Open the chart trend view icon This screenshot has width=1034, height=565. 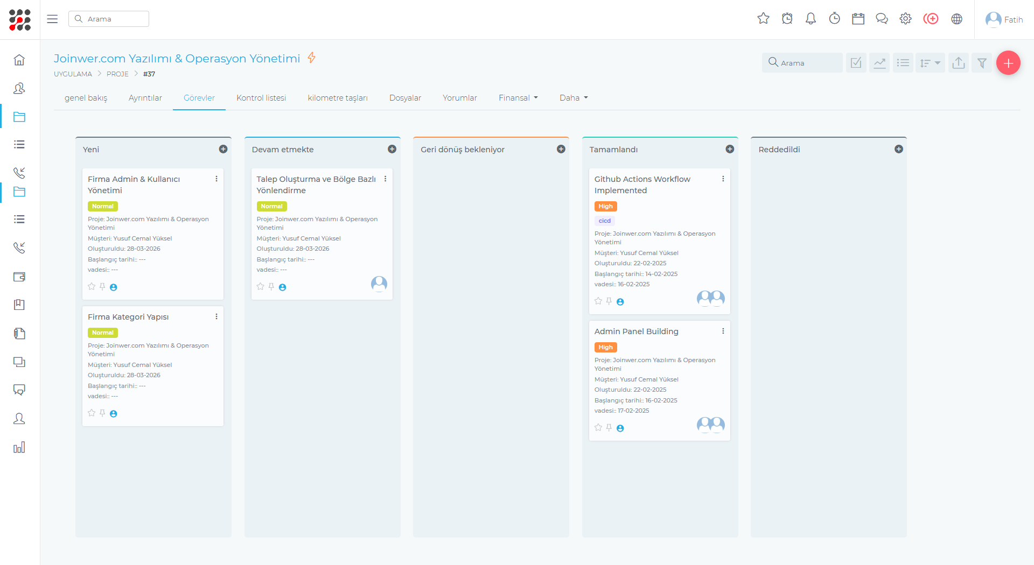879,63
